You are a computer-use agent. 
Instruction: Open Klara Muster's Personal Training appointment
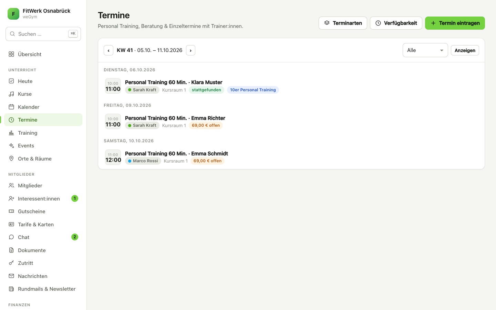291,86
